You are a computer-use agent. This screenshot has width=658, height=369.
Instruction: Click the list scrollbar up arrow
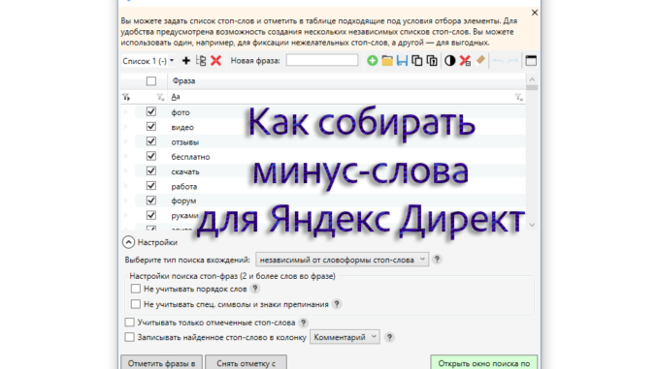(x=532, y=79)
